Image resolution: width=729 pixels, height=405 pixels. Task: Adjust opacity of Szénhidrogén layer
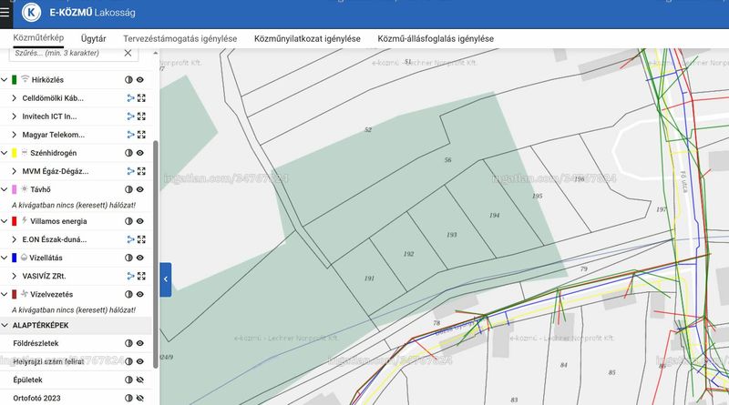coord(128,153)
